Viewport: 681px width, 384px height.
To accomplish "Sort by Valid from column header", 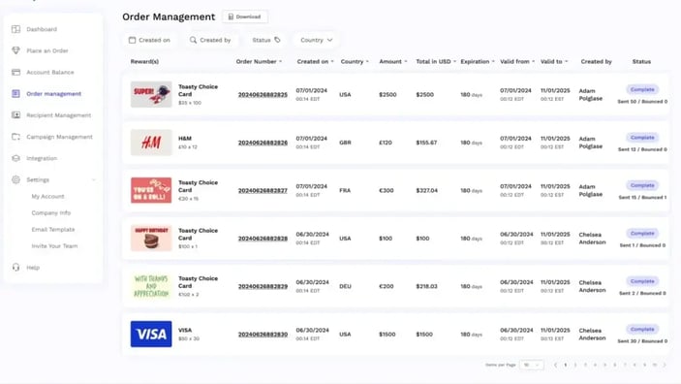I will click(517, 61).
